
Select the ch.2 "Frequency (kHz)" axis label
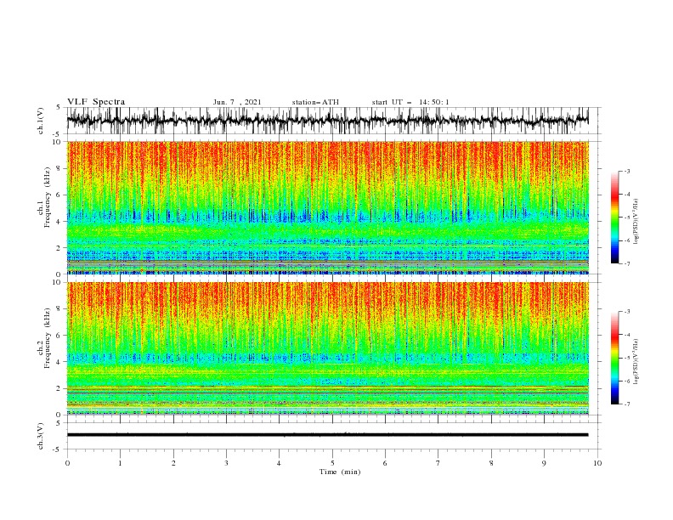point(48,337)
